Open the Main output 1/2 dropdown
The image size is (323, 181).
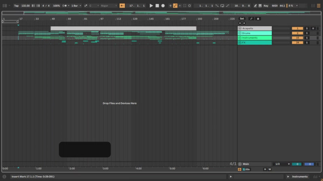[x=282, y=164]
